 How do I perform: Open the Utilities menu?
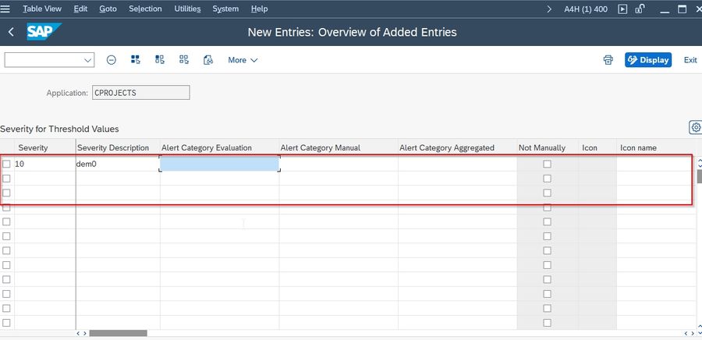[x=187, y=9]
